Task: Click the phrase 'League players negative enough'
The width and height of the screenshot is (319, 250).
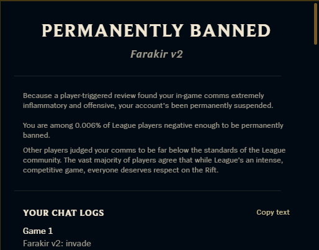Action: coord(166,125)
